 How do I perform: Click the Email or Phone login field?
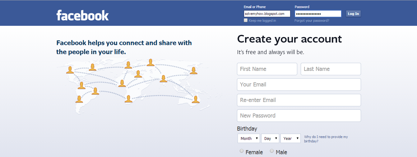click(267, 14)
